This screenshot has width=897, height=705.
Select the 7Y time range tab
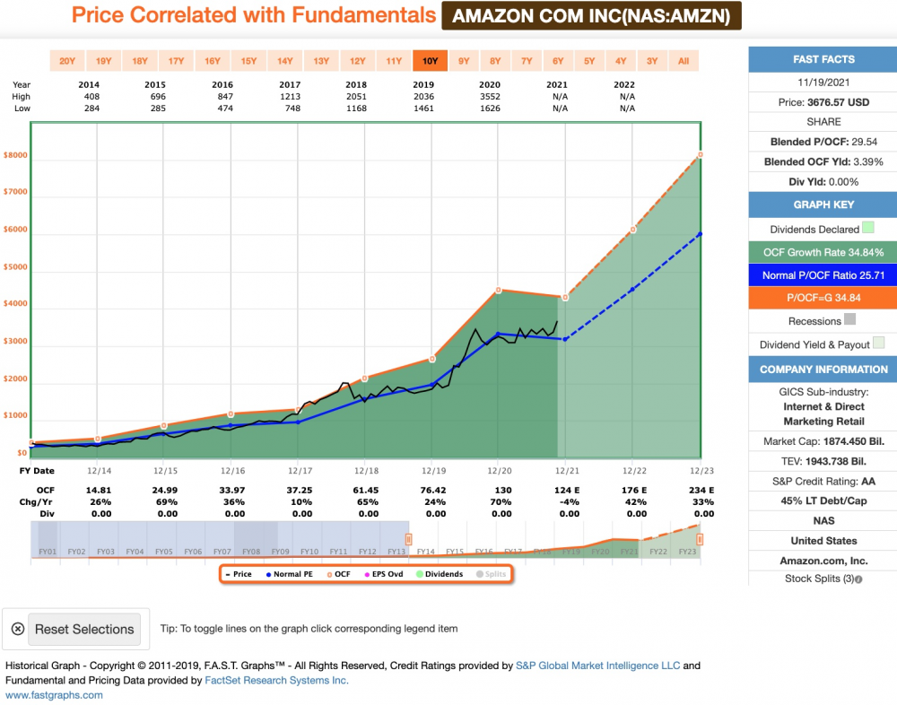click(x=527, y=61)
